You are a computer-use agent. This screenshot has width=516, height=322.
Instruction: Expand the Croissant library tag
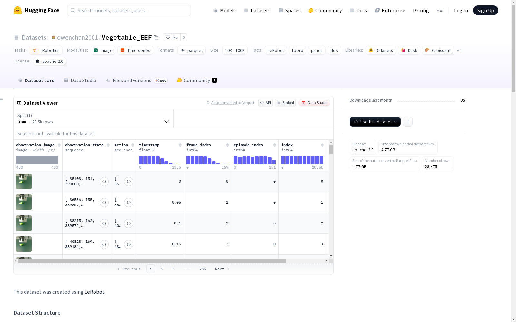point(438,50)
